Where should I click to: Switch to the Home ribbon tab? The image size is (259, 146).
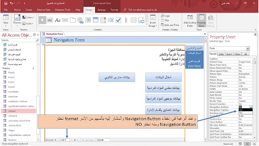[17, 10]
